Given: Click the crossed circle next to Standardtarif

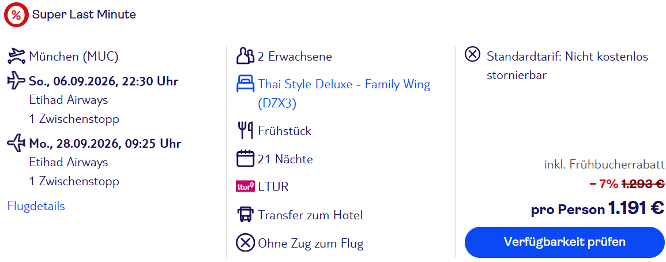Looking at the screenshot, I should pos(472,54).
